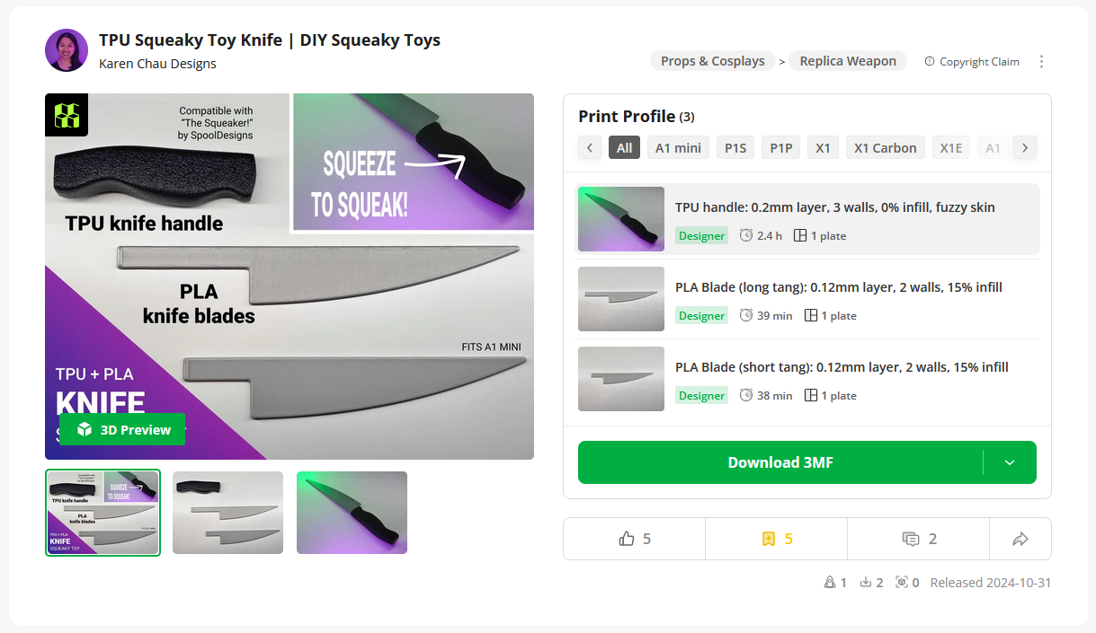This screenshot has height=633, width=1096.
Task: Click the Karen Chau Designs avatar
Action: [x=67, y=50]
